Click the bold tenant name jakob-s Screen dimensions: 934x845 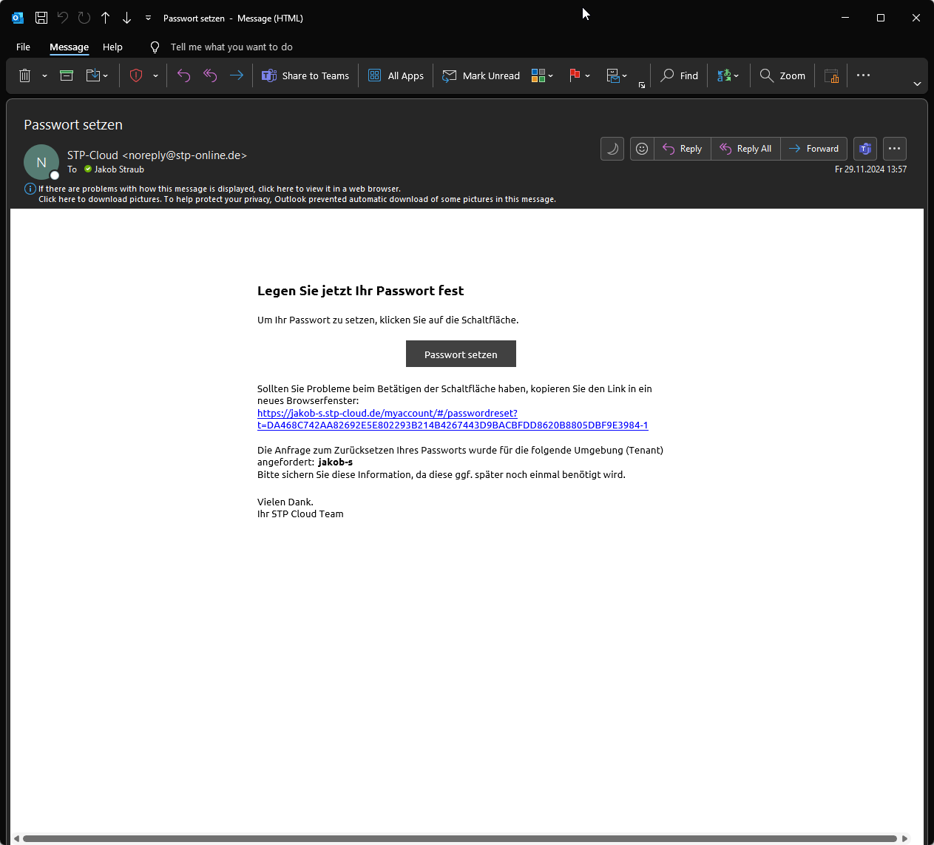click(335, 462)
